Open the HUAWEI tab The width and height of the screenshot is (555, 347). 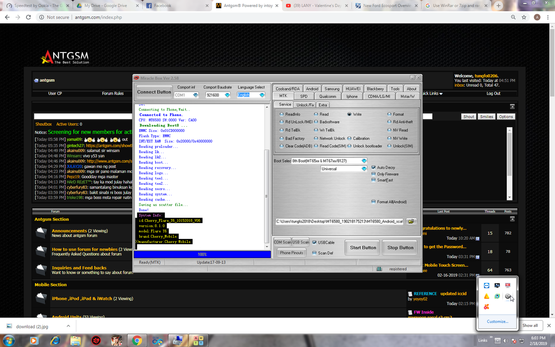[x=353, y=88]
